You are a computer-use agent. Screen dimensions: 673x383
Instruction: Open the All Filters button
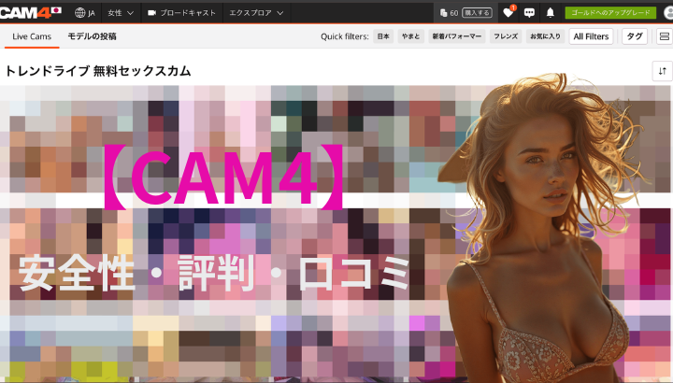591,36
